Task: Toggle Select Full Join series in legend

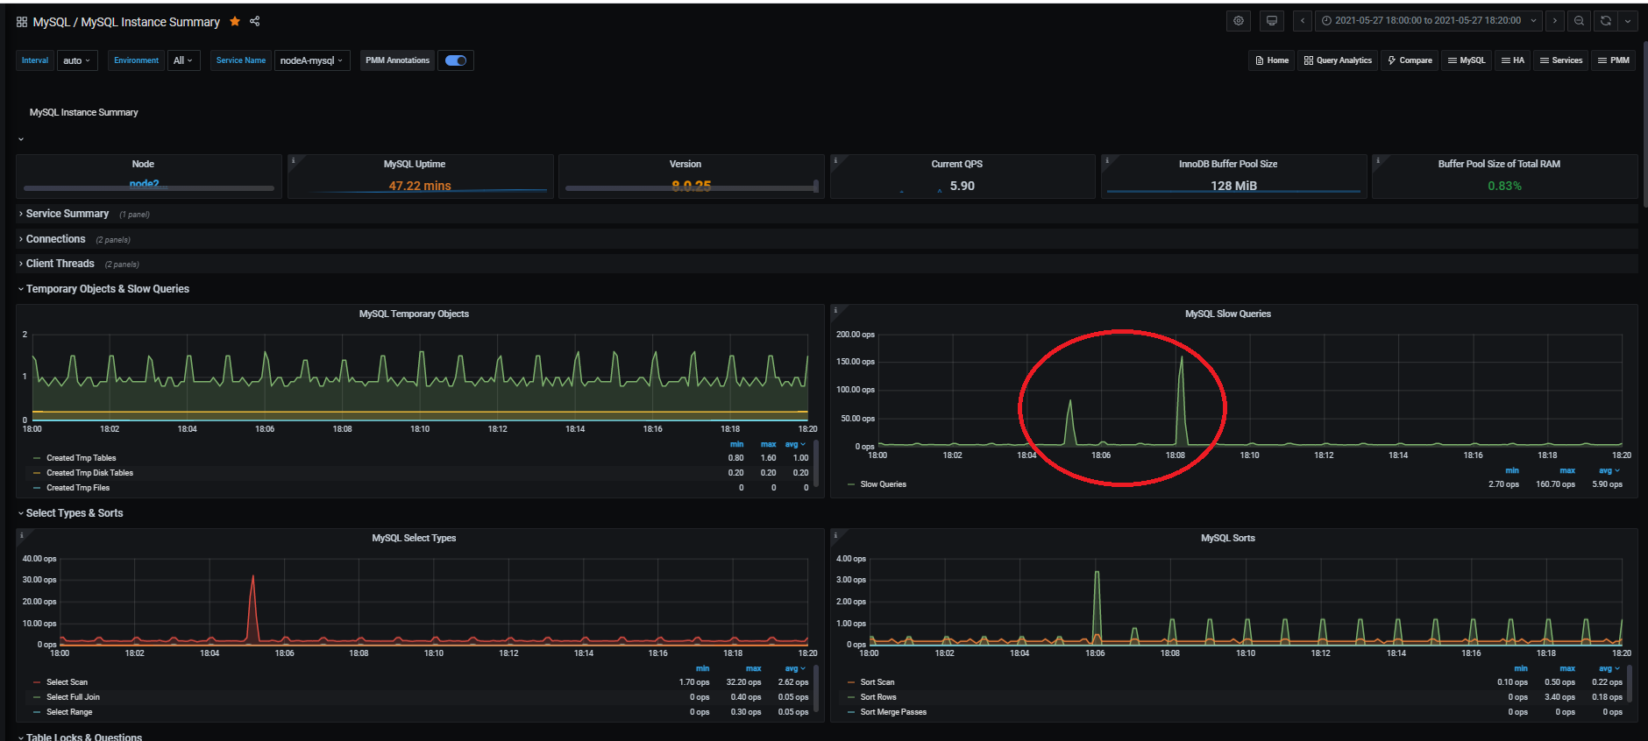Action: coord(73,697)
